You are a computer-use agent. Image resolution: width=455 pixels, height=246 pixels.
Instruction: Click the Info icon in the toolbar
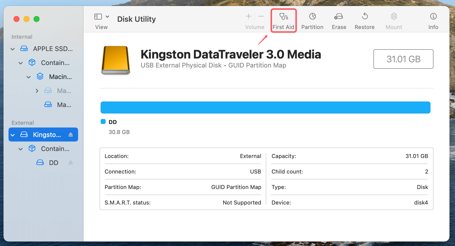coord(433,20)
